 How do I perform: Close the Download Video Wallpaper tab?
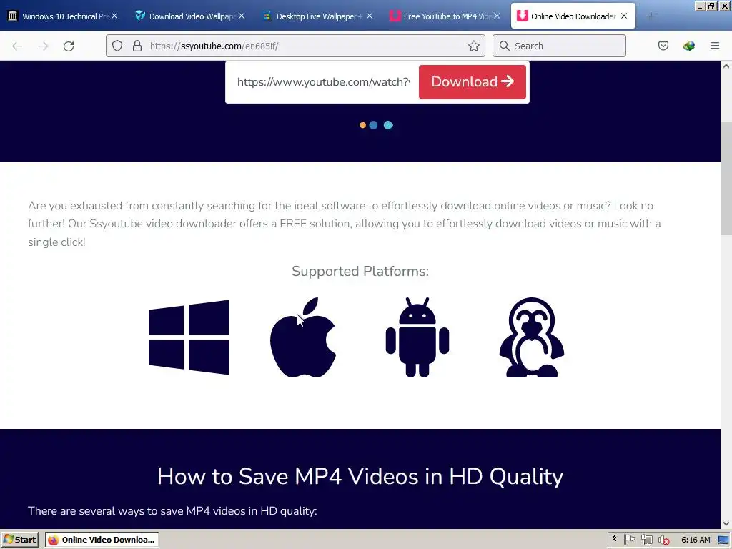(x=242, y=16)
